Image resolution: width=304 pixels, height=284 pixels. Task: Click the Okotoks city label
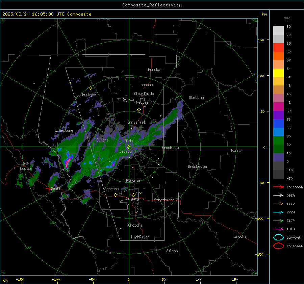(135, 225)
